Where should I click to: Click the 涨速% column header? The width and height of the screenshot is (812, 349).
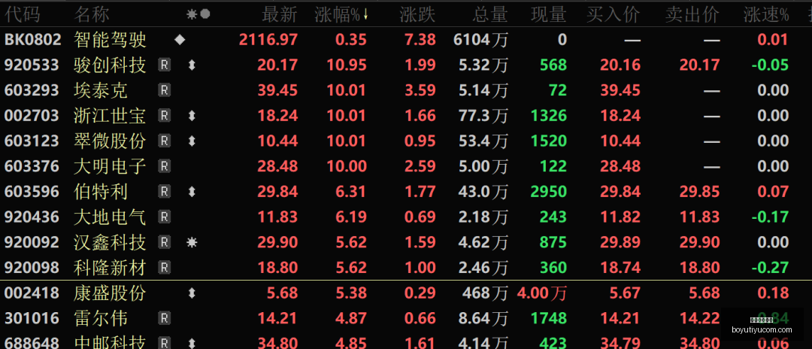pyautogui.click(x=766, y=15)
